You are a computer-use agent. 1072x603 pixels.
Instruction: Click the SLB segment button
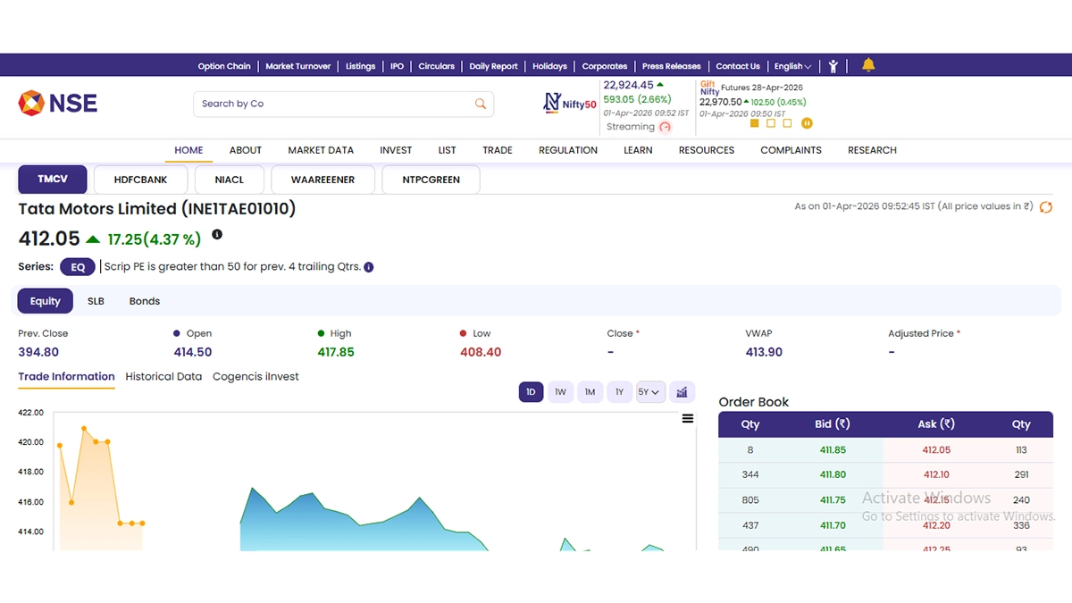96,301
